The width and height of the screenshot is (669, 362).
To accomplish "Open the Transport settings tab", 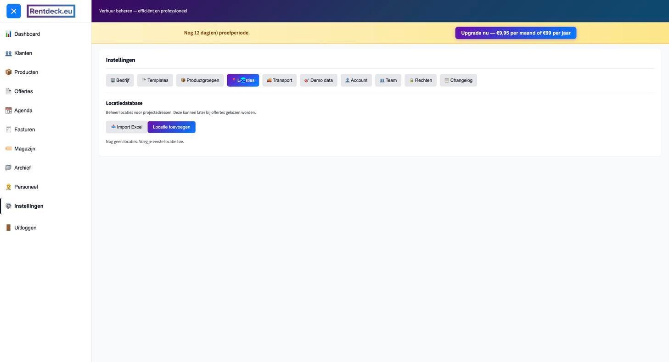I will tap(279, 80).
